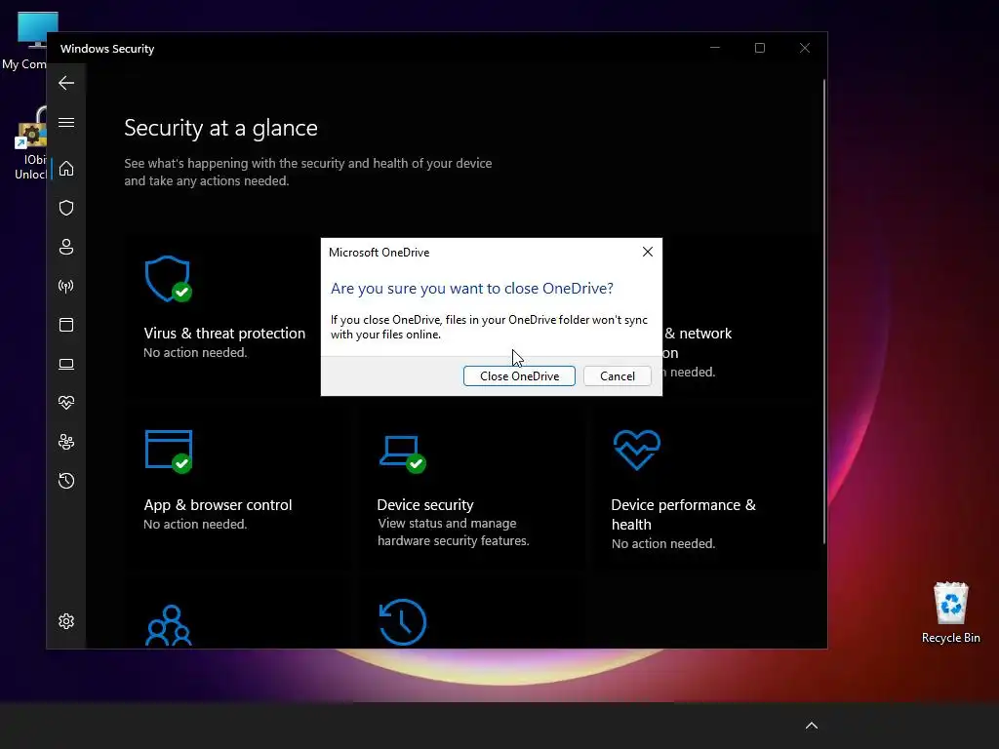Click the 'Security at a glance' heading
The image size is (999, 749).
(x=220, y=128)
